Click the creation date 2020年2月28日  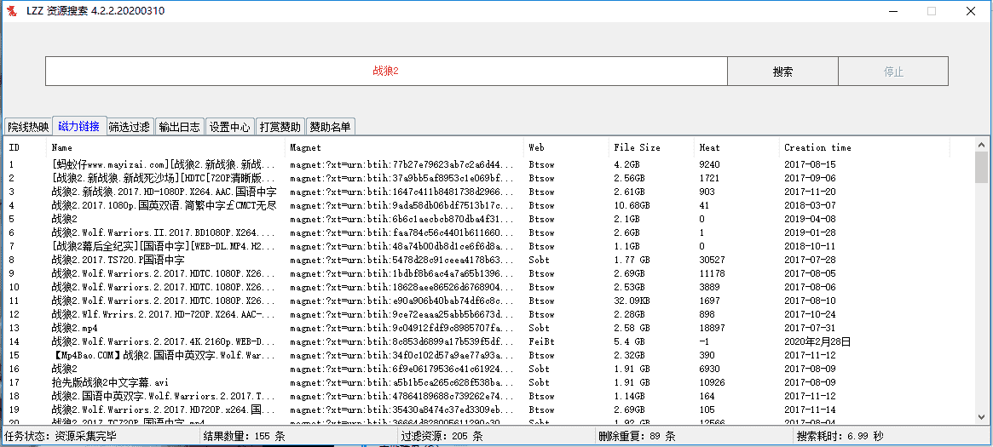(x=817, y=341)
